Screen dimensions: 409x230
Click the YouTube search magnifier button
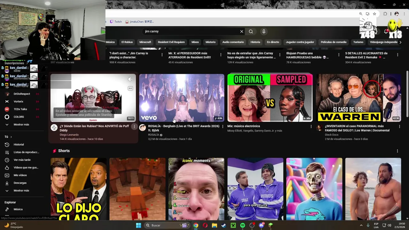point(251,31)
